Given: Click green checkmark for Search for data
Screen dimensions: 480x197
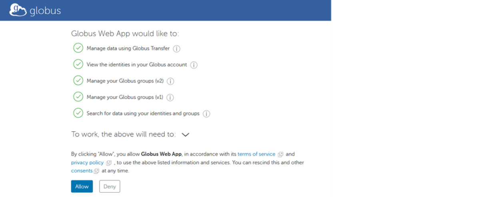Looking at the screenshot, I should (x=78, y=113).
